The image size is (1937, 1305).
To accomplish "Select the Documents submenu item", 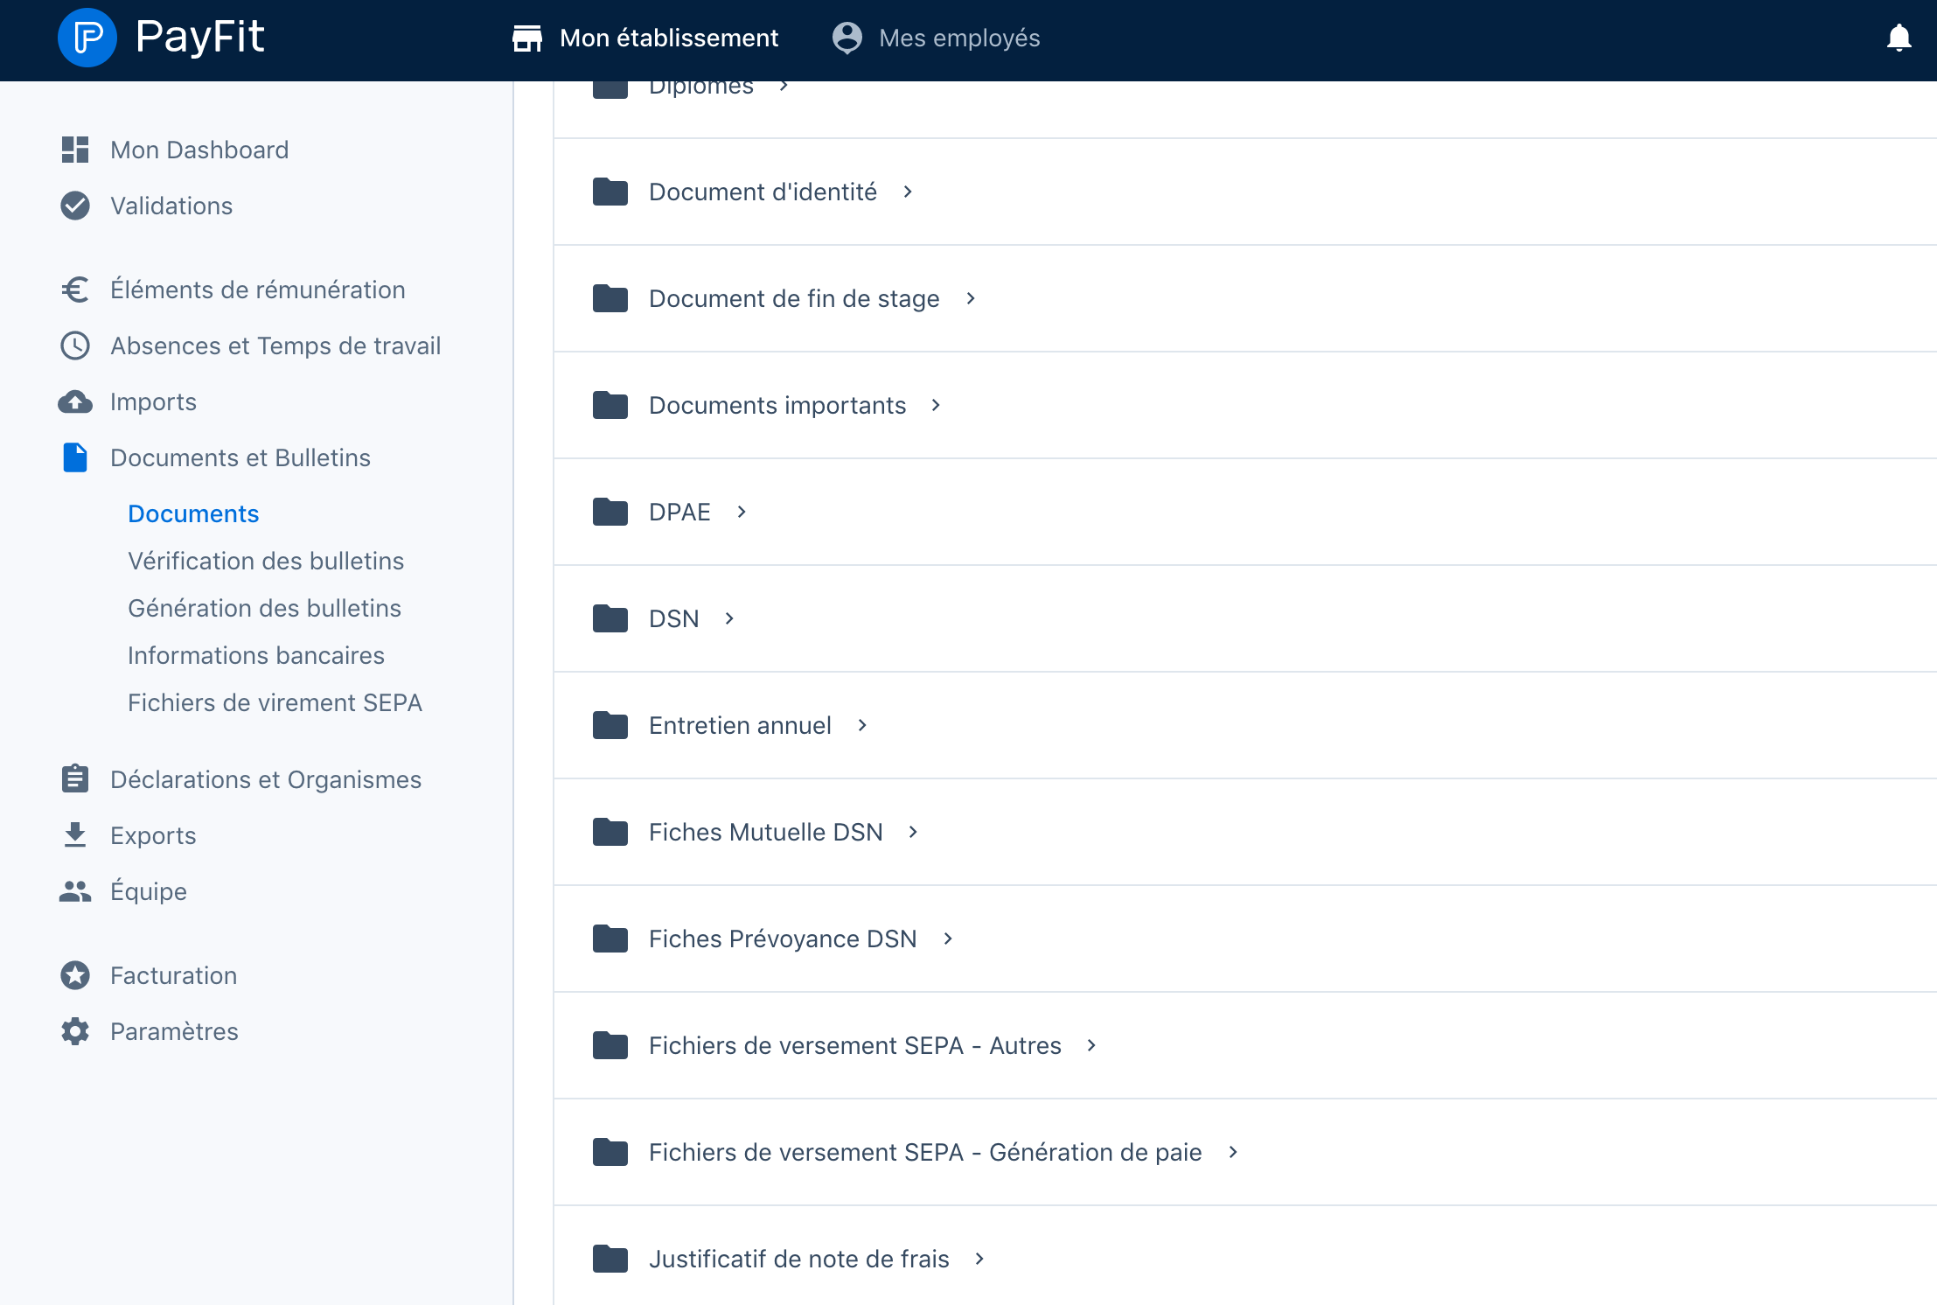I will 193,513.
